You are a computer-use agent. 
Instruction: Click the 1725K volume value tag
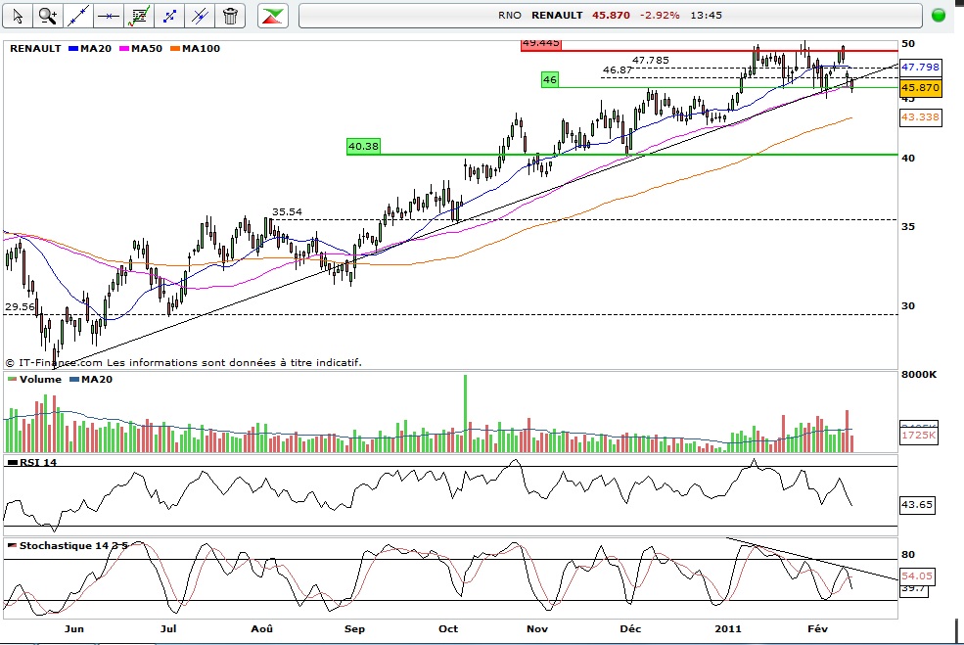click(919, 436)
